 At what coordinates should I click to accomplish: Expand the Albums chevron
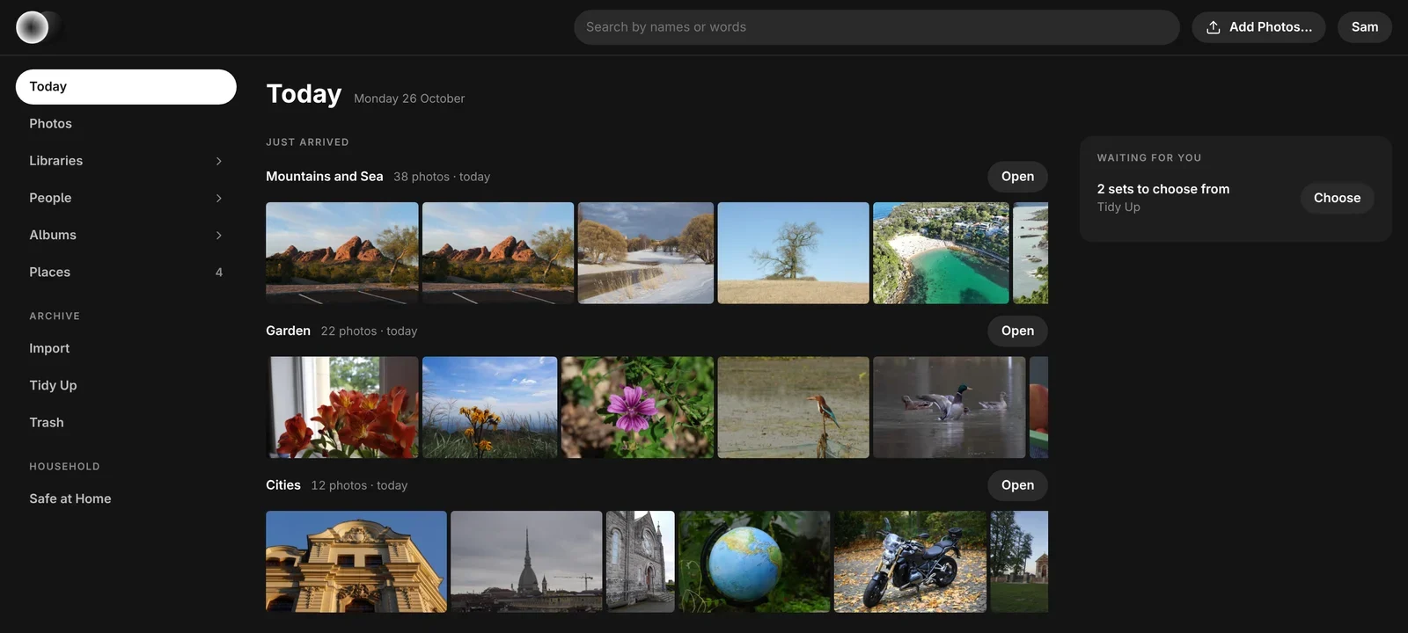tap(219, 235)
